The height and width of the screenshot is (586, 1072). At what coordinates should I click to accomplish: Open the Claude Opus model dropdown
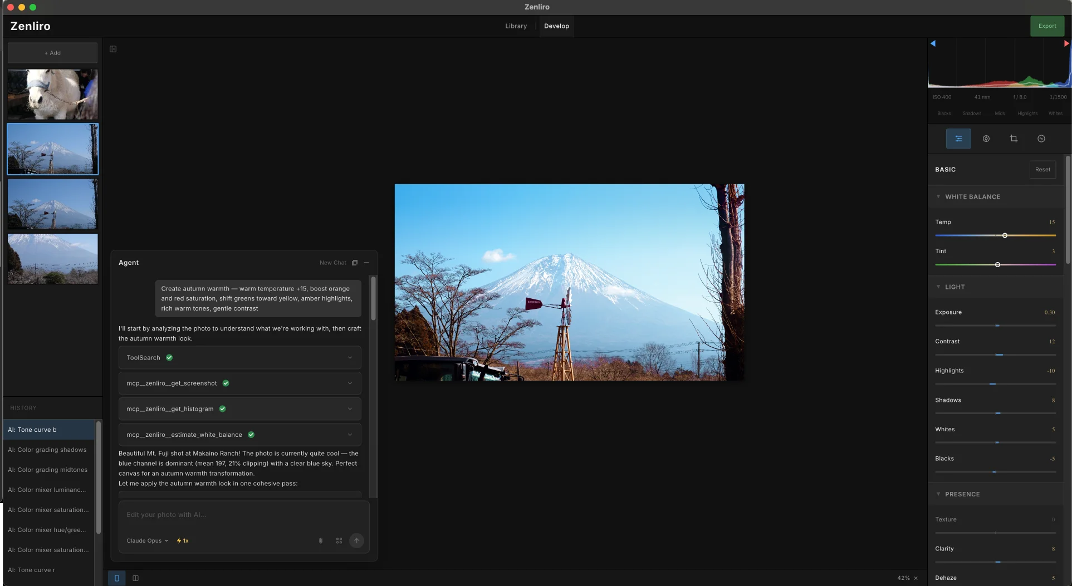(x=146, y=540)
